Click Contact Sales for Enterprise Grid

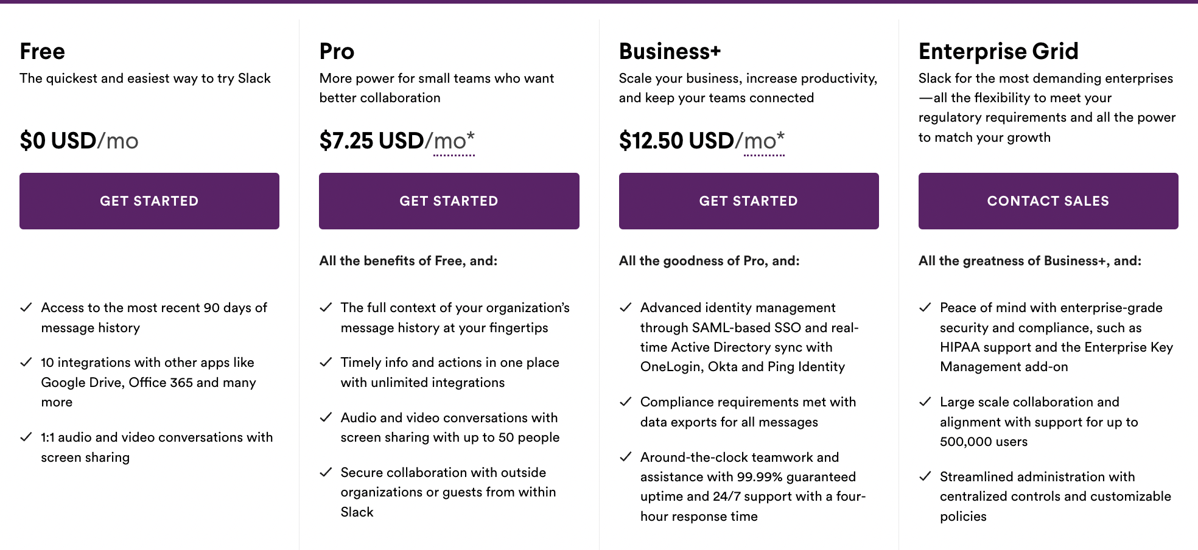coord(1048,201)
